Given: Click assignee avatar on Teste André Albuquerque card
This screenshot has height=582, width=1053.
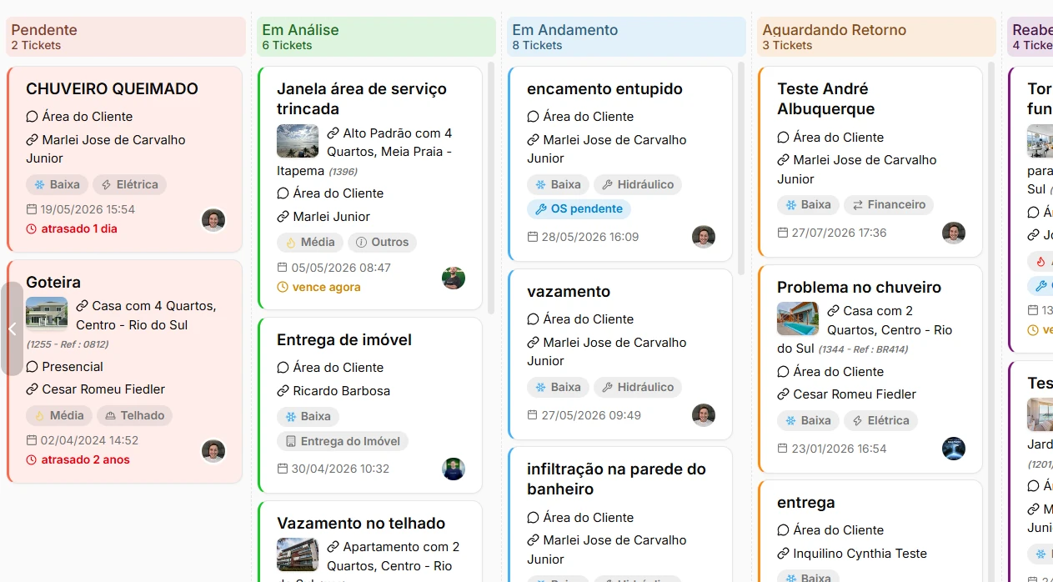Looking at the screenshot, I should tap(954, 233).
